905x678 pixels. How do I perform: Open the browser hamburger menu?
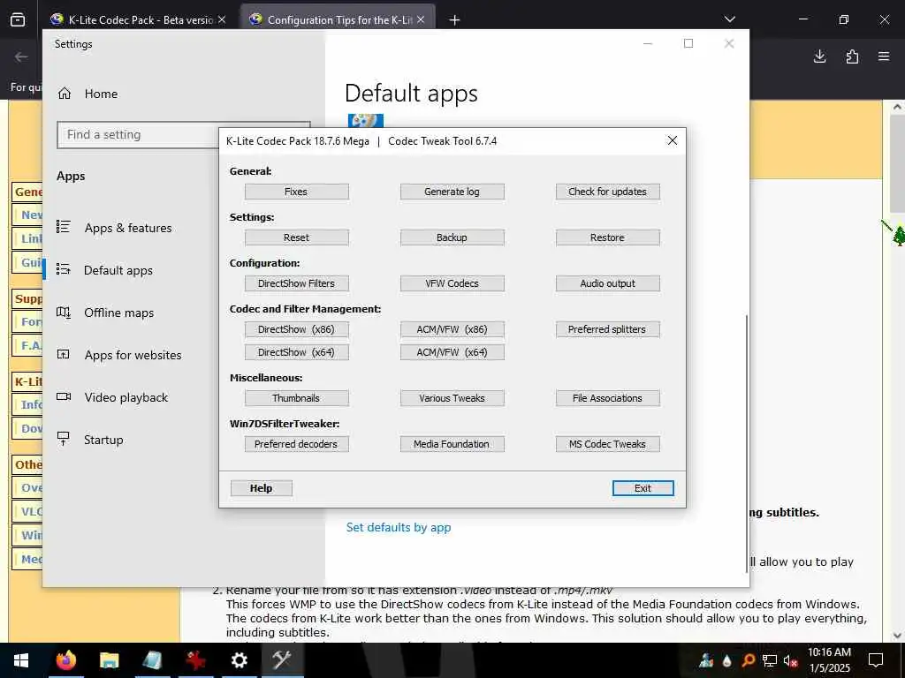click(x=884, y=56)
